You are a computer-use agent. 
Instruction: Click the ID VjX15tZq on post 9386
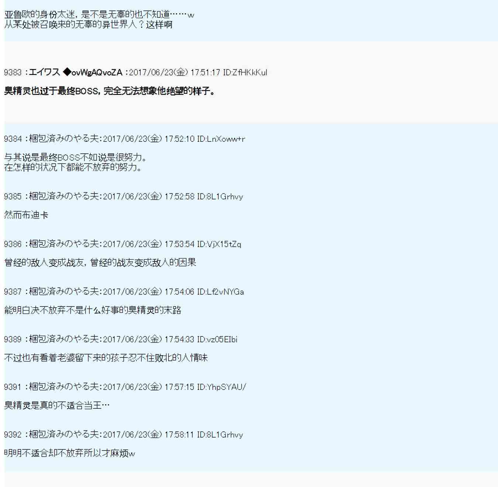219,244
